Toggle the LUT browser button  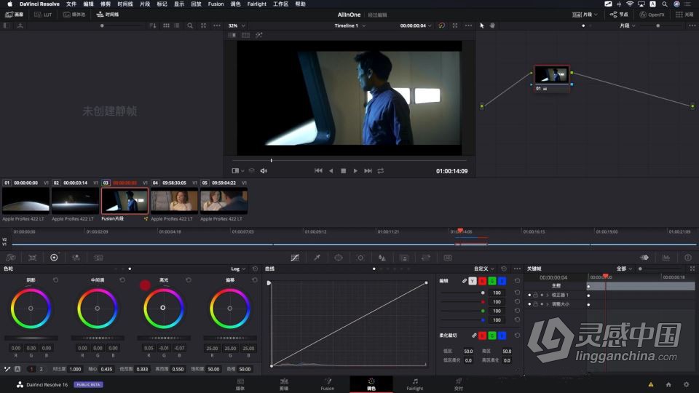click(x=43, y=15)
